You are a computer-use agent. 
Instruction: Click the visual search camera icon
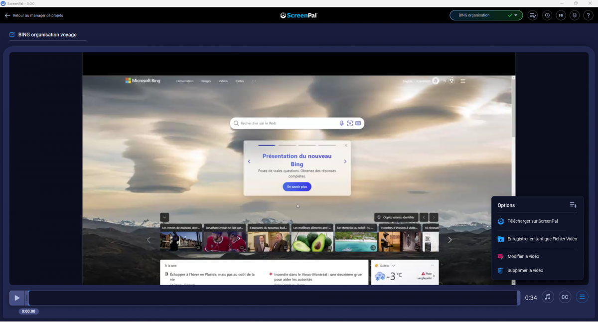[350, 123]
